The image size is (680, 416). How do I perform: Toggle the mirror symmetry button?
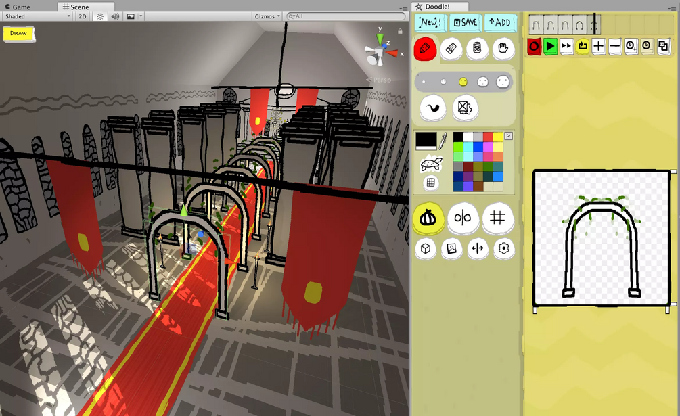463,218
